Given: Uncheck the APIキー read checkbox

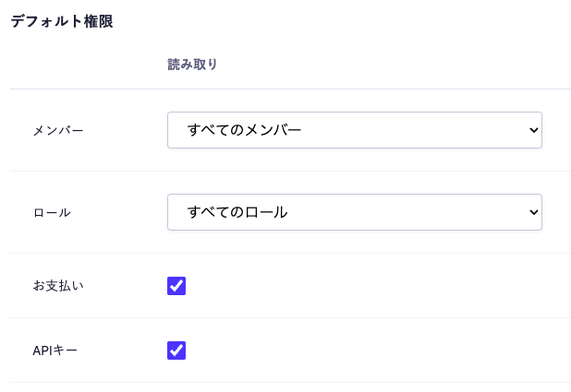Looking at the screenshot, I should pos(176,350).
